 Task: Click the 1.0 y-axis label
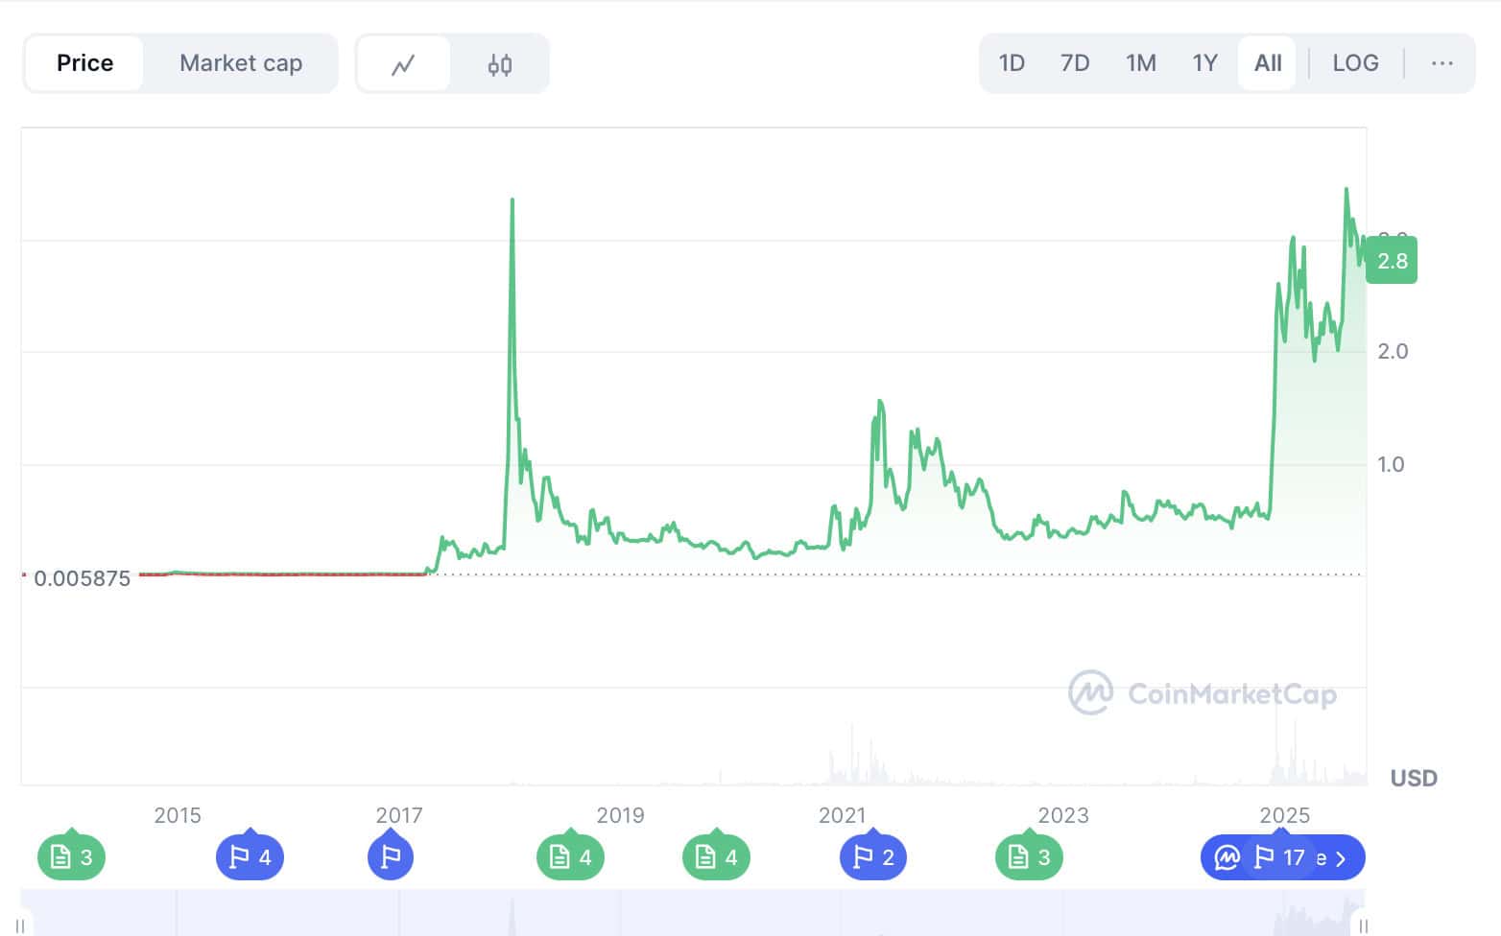1391,464
